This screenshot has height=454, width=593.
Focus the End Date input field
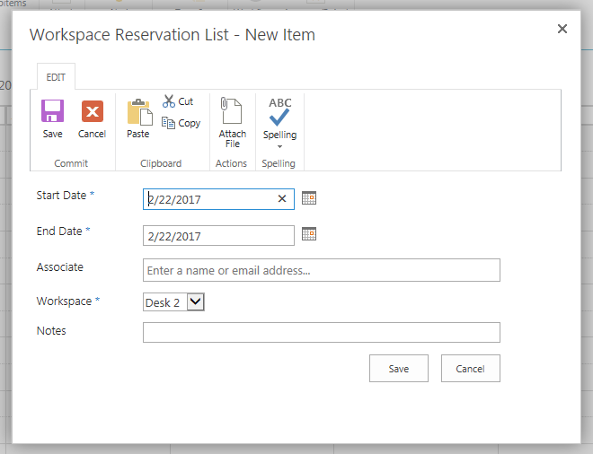(218, 236)
